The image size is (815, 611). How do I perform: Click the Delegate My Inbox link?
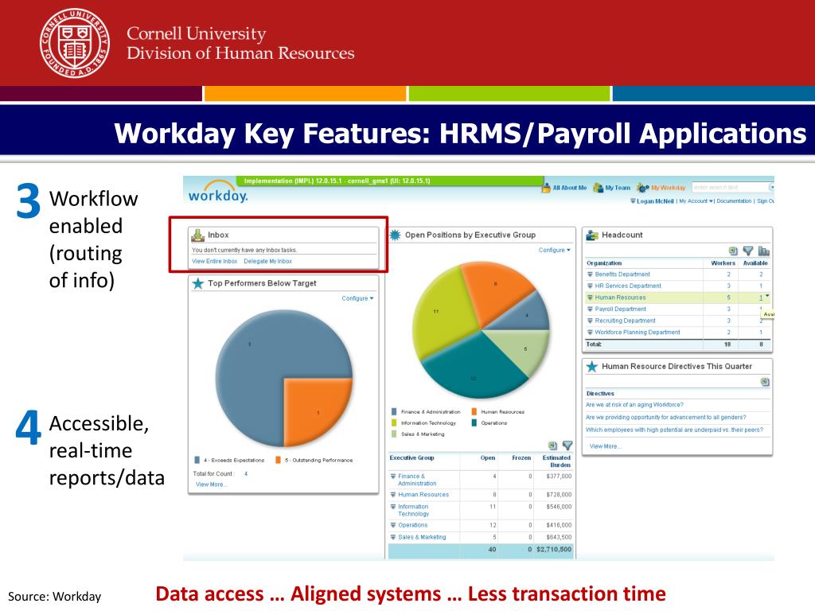(267, 261)
